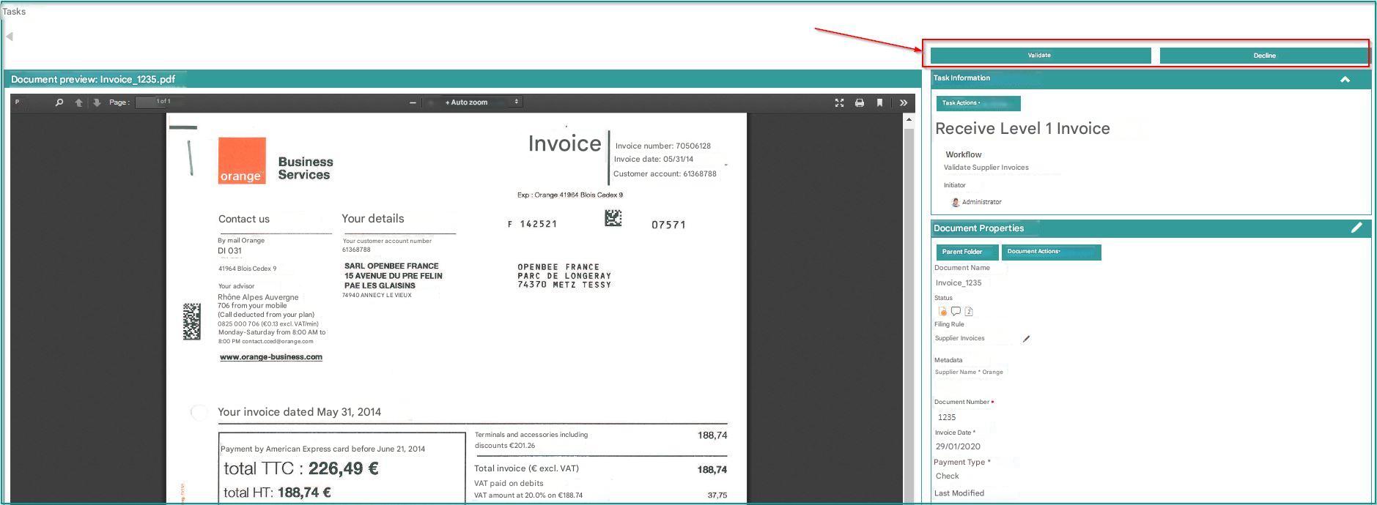The image size is (1377, 505).
Task: Edit Document Properties with the pencil icon
Action: tap(1356, 228)
